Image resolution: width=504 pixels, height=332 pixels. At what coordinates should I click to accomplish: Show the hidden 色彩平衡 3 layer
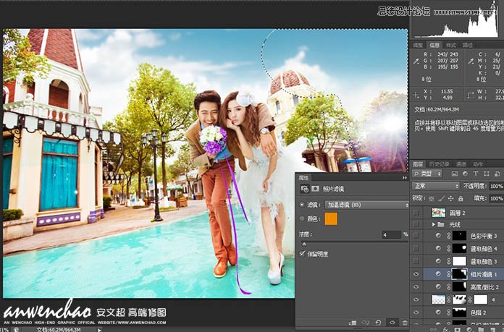click(416, 236)
